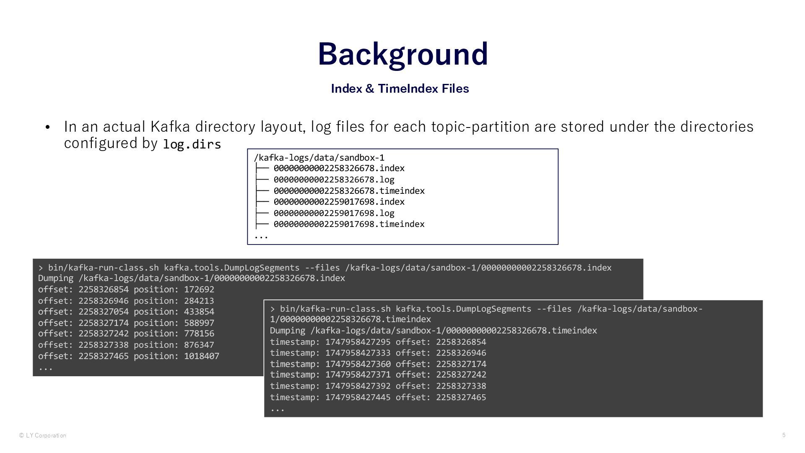The width and height of the screenshot is (805, 453).
Task: Select 00000000002259017698.index file entry
Action: pos(339,202)
